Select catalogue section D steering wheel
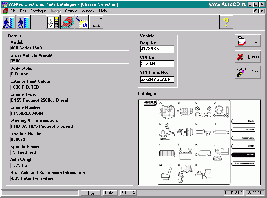The width and height of the screenshot is (267, 198). point(221,111)
